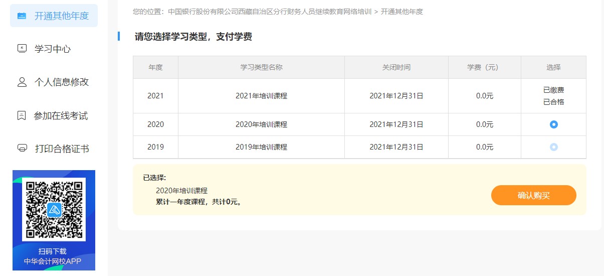Open 开通其他年度 sidebar menu item
This screenshot has width=604, height=276.
[54, 16]
